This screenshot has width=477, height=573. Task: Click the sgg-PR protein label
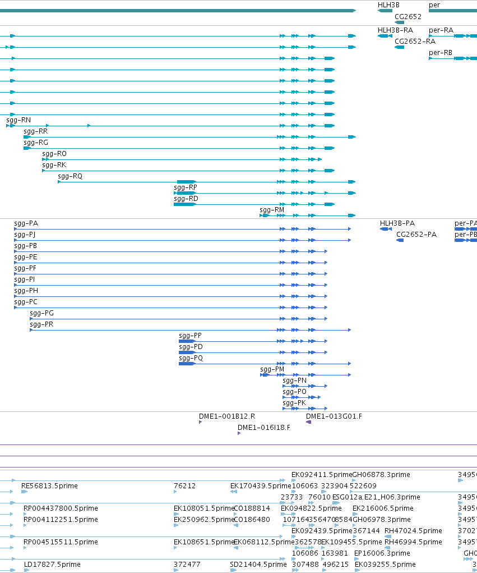41,325
